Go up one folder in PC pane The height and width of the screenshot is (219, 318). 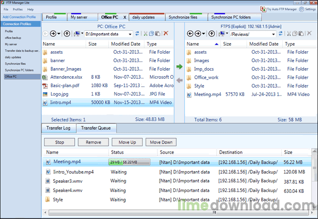[x=67, y=34]
